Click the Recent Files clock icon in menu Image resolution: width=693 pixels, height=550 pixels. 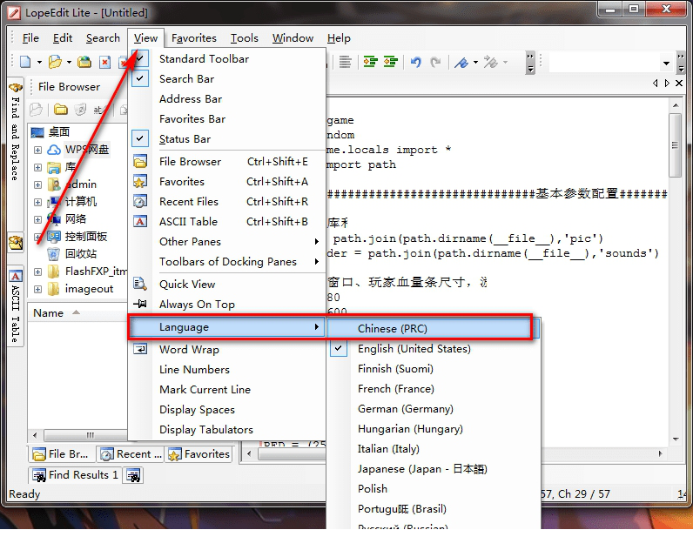pos(140,201)
